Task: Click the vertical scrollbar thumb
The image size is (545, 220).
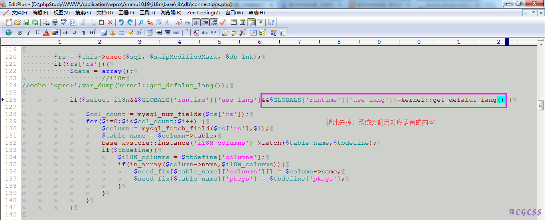Action: pos(541,105)
